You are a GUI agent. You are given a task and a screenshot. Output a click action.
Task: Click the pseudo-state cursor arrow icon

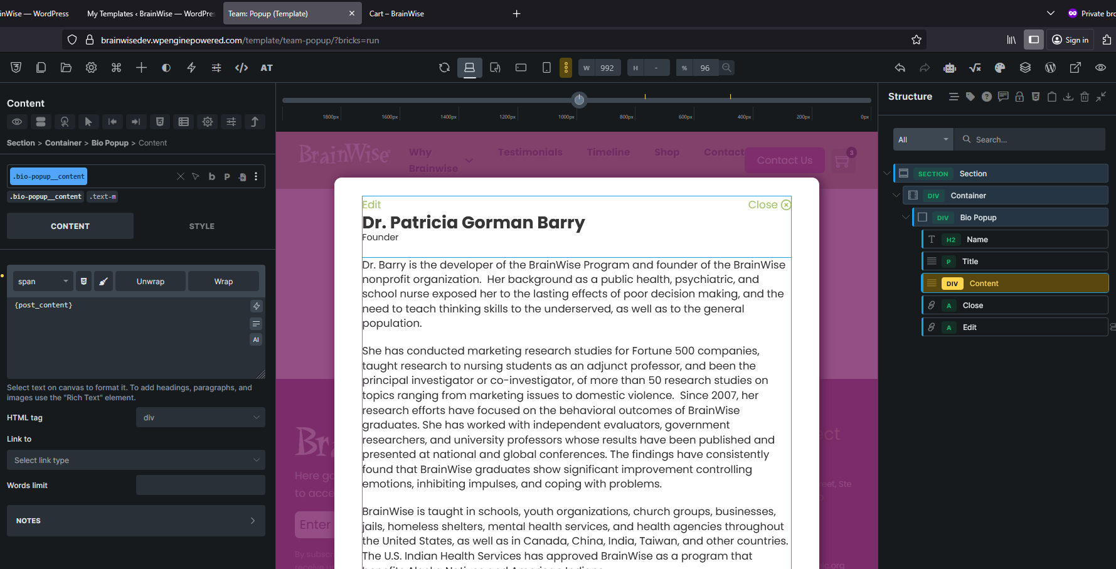pyautogui.click(x=88, y=122)
